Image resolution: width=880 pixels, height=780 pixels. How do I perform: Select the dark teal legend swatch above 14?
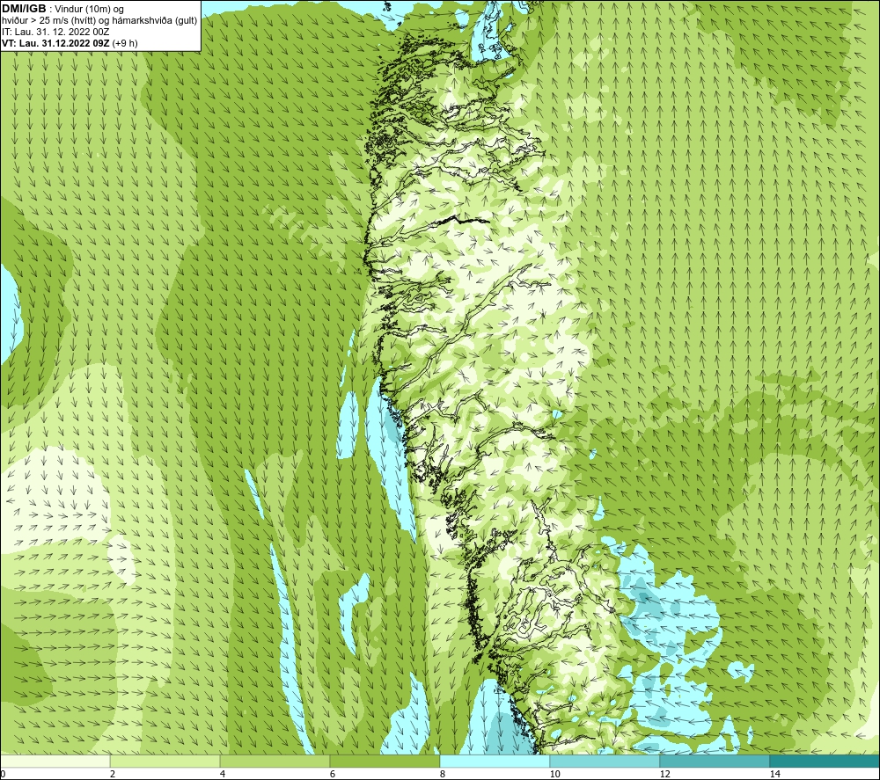tap(825, 761)
